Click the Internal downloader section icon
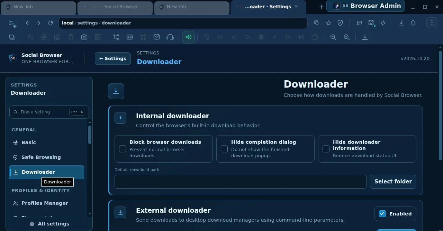This screenshot has height=231, width=443. click(120, 118)
